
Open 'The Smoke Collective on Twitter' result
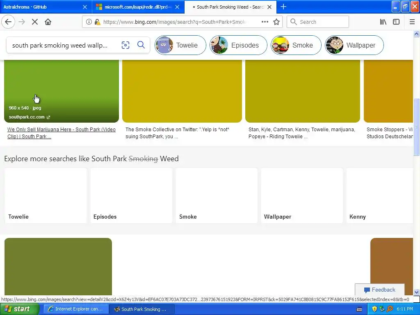[177, 133]
